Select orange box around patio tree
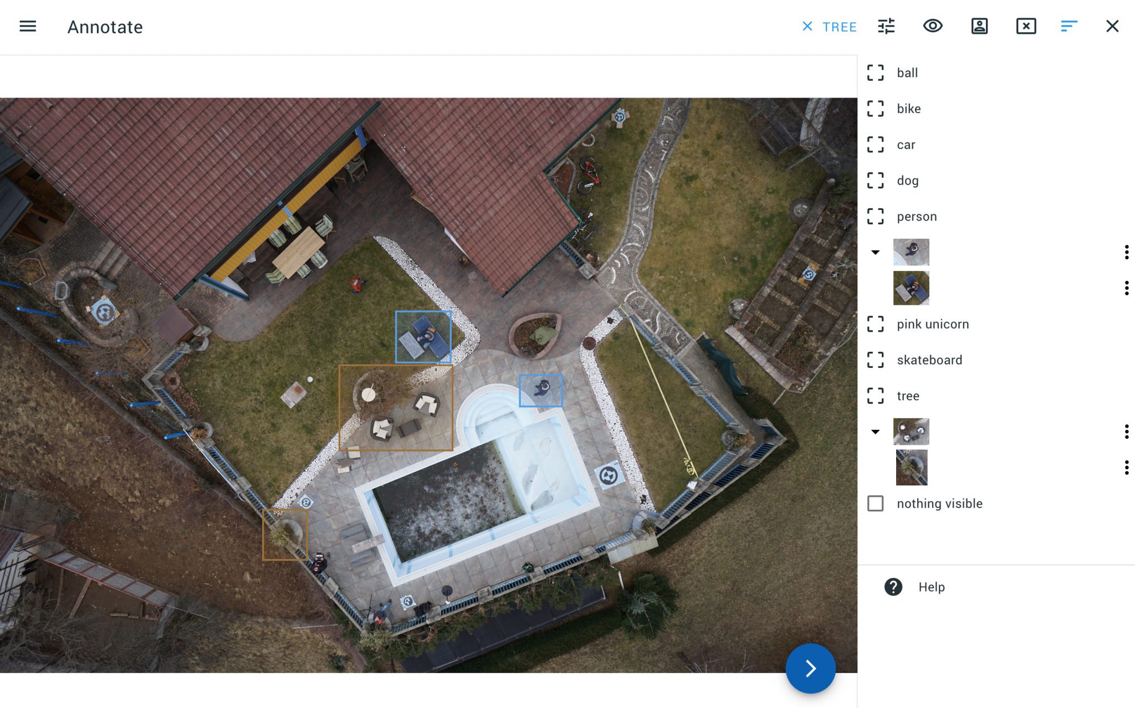Screen dimensions: 1135x708 [396, 408]
